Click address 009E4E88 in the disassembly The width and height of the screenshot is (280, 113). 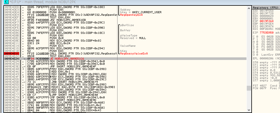coord(12,105)
